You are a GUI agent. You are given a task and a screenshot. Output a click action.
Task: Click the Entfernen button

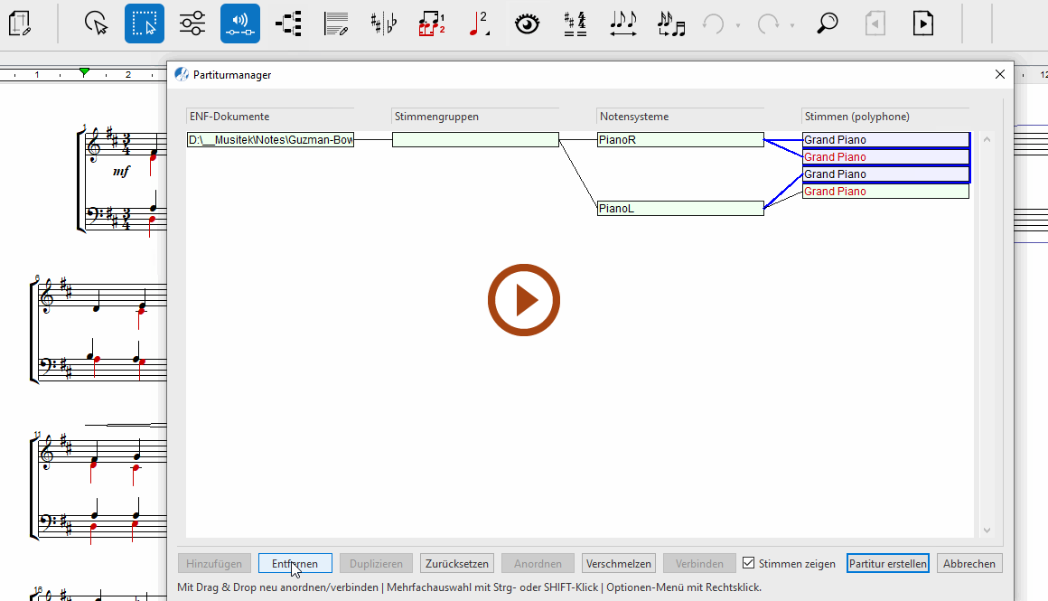pyautogui.click(x=295, y=563)
